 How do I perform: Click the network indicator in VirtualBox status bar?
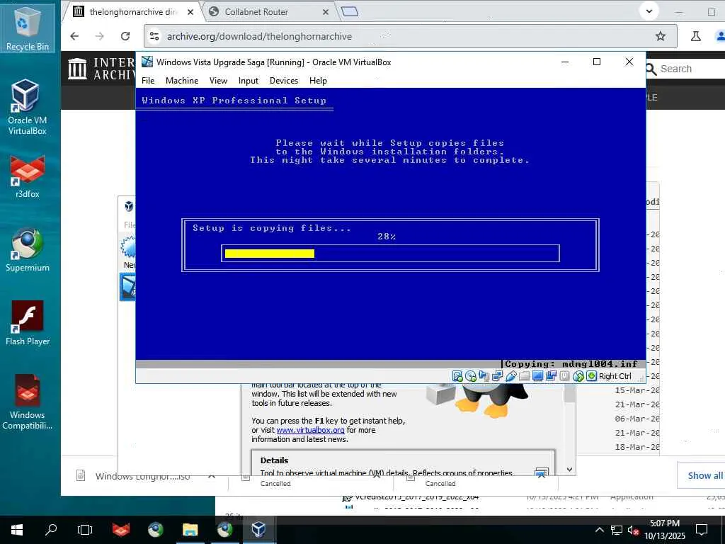click(497, 376)
